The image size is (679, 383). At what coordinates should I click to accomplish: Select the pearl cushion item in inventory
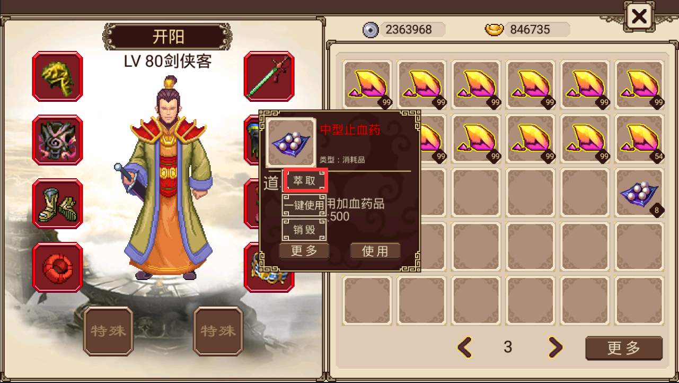coord(639,194)
